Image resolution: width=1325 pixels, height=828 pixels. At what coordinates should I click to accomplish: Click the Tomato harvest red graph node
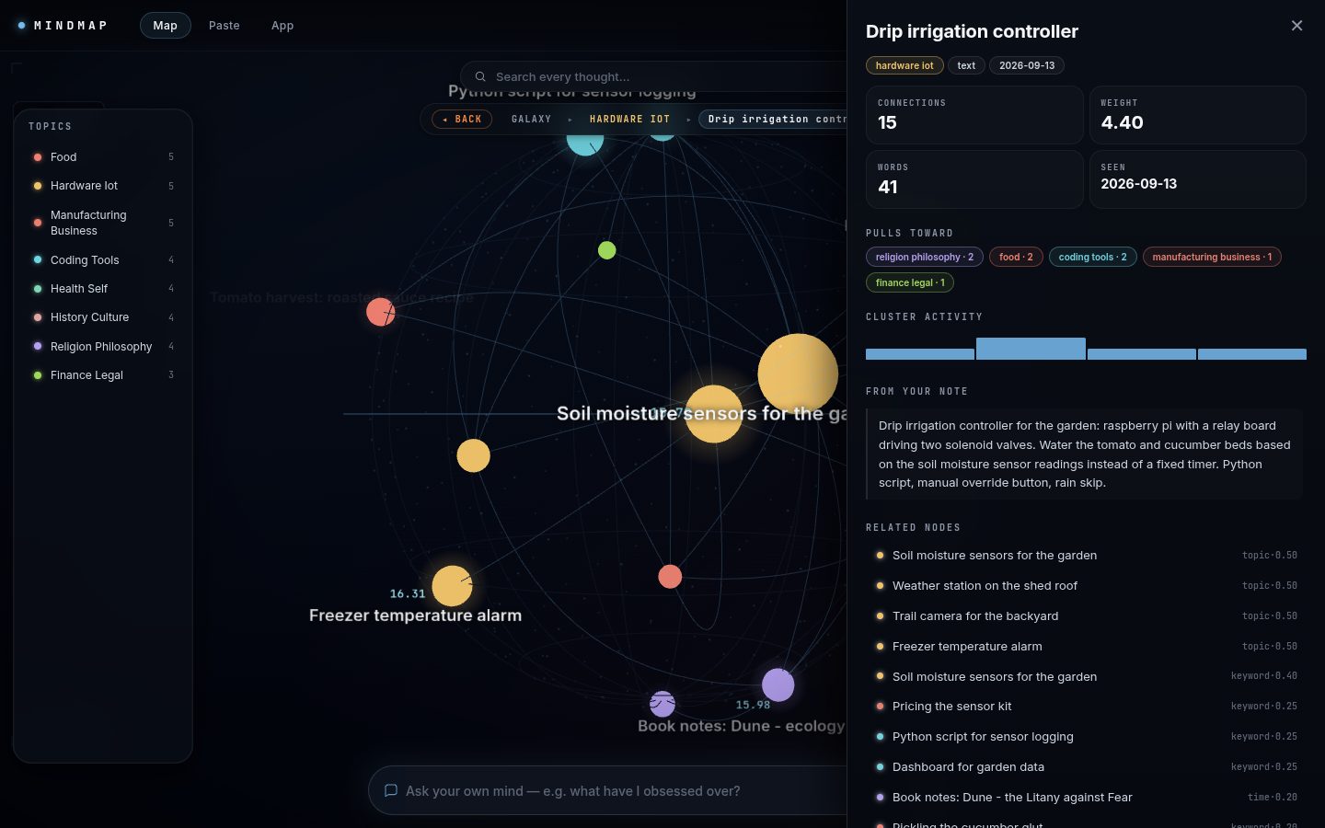point(381,312)
